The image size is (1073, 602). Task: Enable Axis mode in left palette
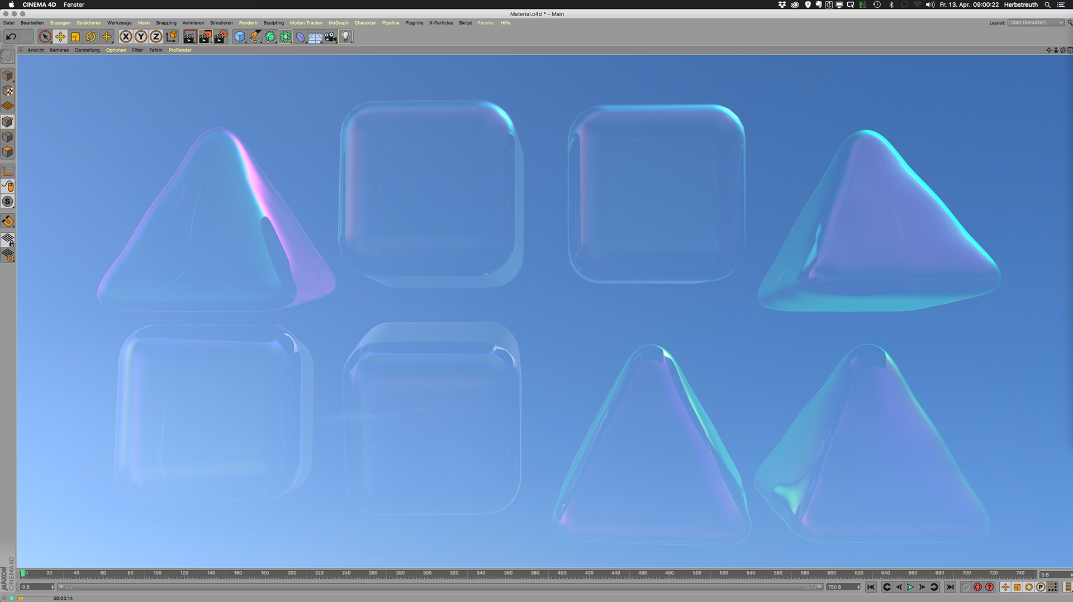coord(8,171)
